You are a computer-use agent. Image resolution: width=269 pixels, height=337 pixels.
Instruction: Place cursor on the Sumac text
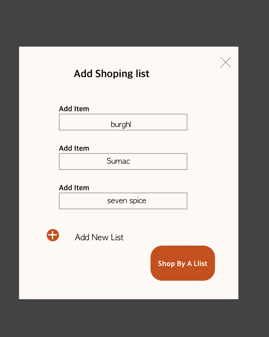118,161
